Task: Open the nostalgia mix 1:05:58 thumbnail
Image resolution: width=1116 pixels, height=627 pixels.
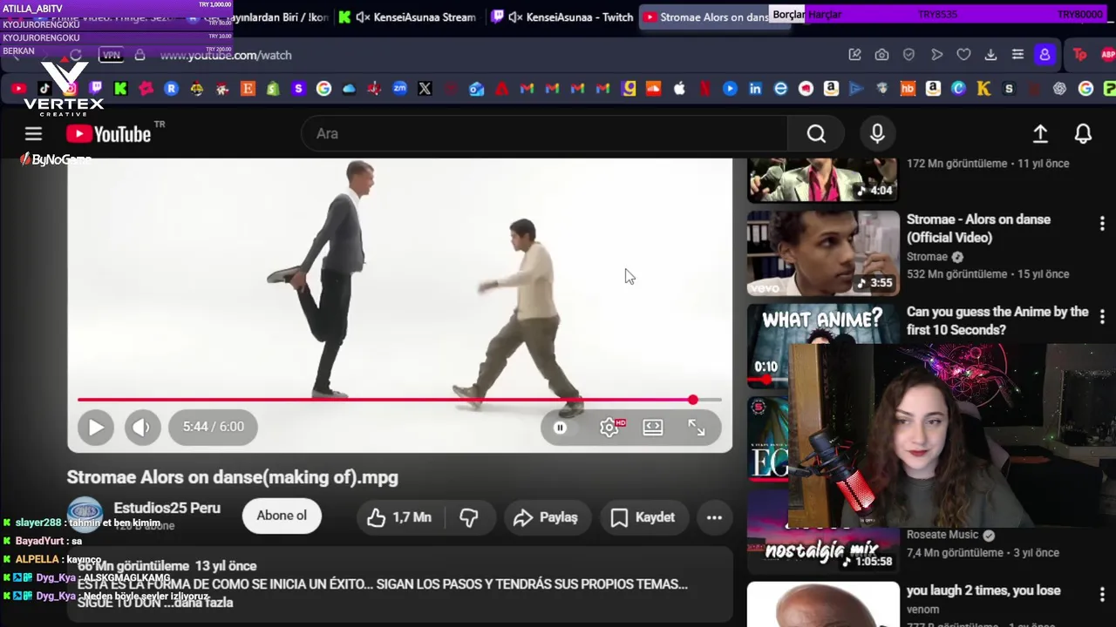Action: [823, 531]
